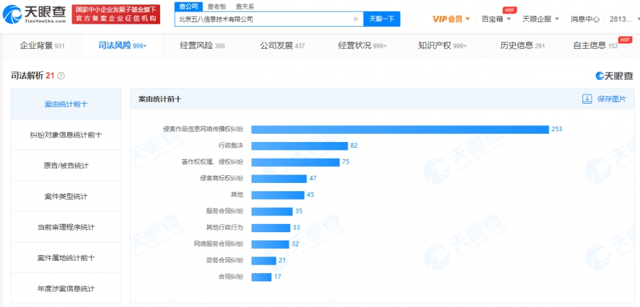Click the chart label 劳务合同纠纷
Image resolution: width=640 pixels, height=307 pixels.
click(x=225, y=260)
